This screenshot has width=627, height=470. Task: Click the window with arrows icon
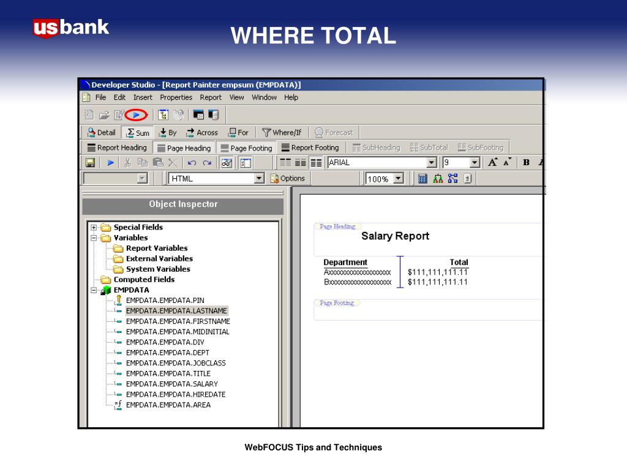(x=198, y=115)
